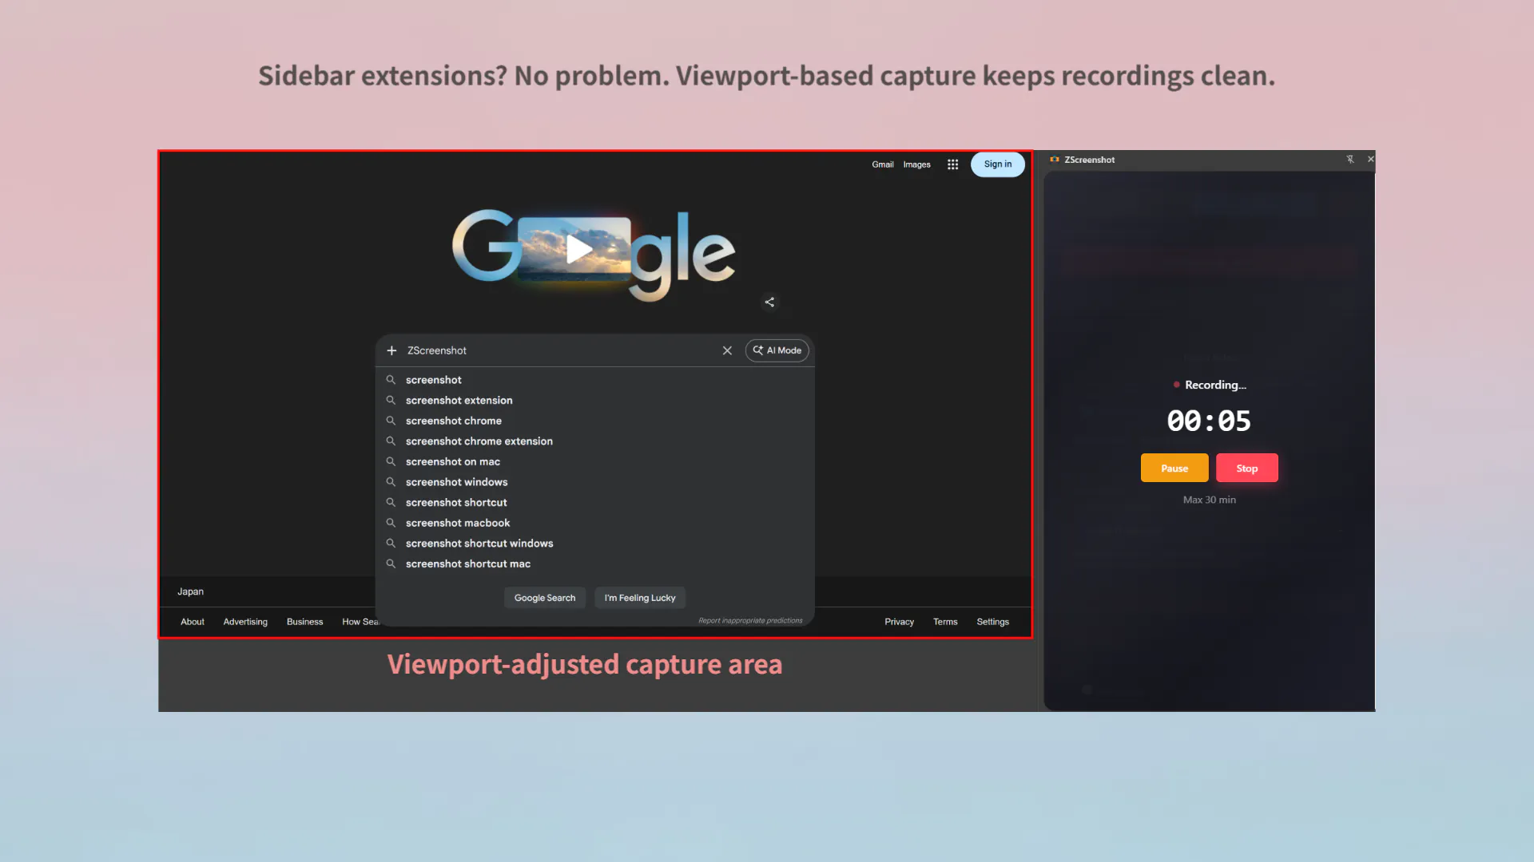This screenshot has width=1534, height=862.
Task: Open the Business footer link
Action: tap(305, 622)
